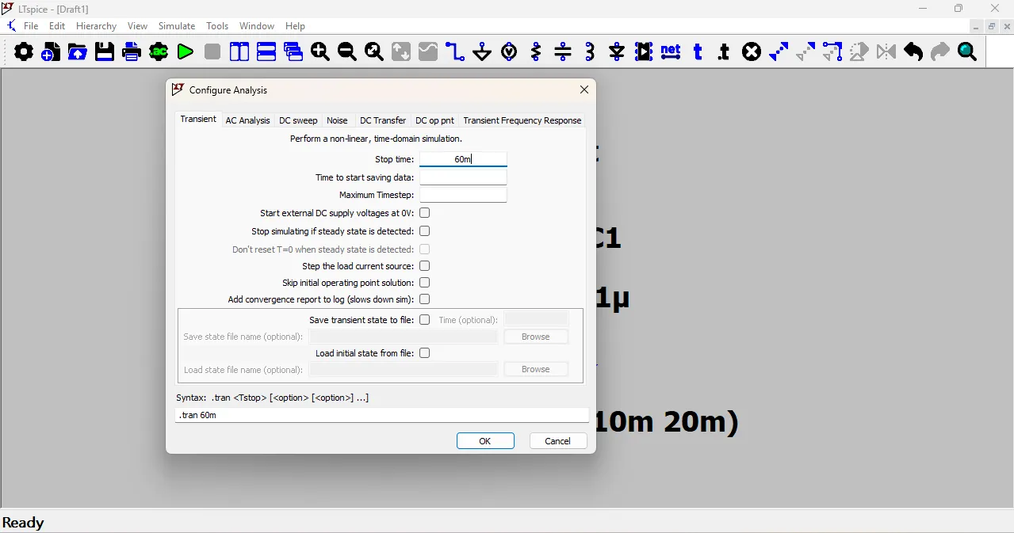Enable Skip initial operating point solution
The height and width of the screenshot is (533, 1014).
click(x=425, y=283)
